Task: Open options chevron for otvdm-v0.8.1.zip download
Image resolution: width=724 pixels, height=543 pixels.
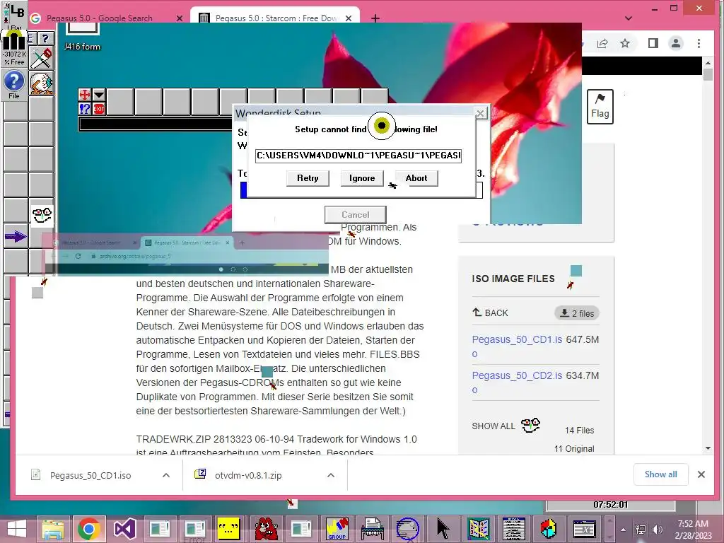Action: tap(331, 475)
